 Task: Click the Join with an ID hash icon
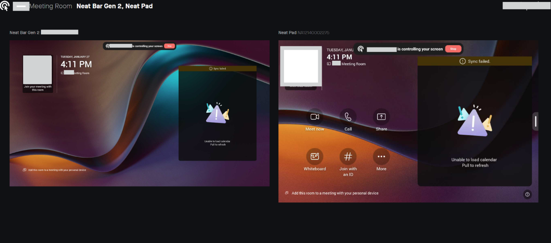[348, 156]
